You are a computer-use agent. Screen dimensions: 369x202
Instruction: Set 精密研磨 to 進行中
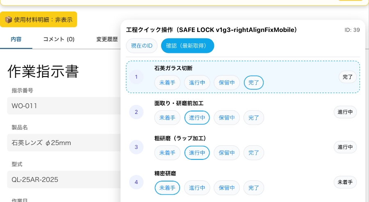click(197, 188)
